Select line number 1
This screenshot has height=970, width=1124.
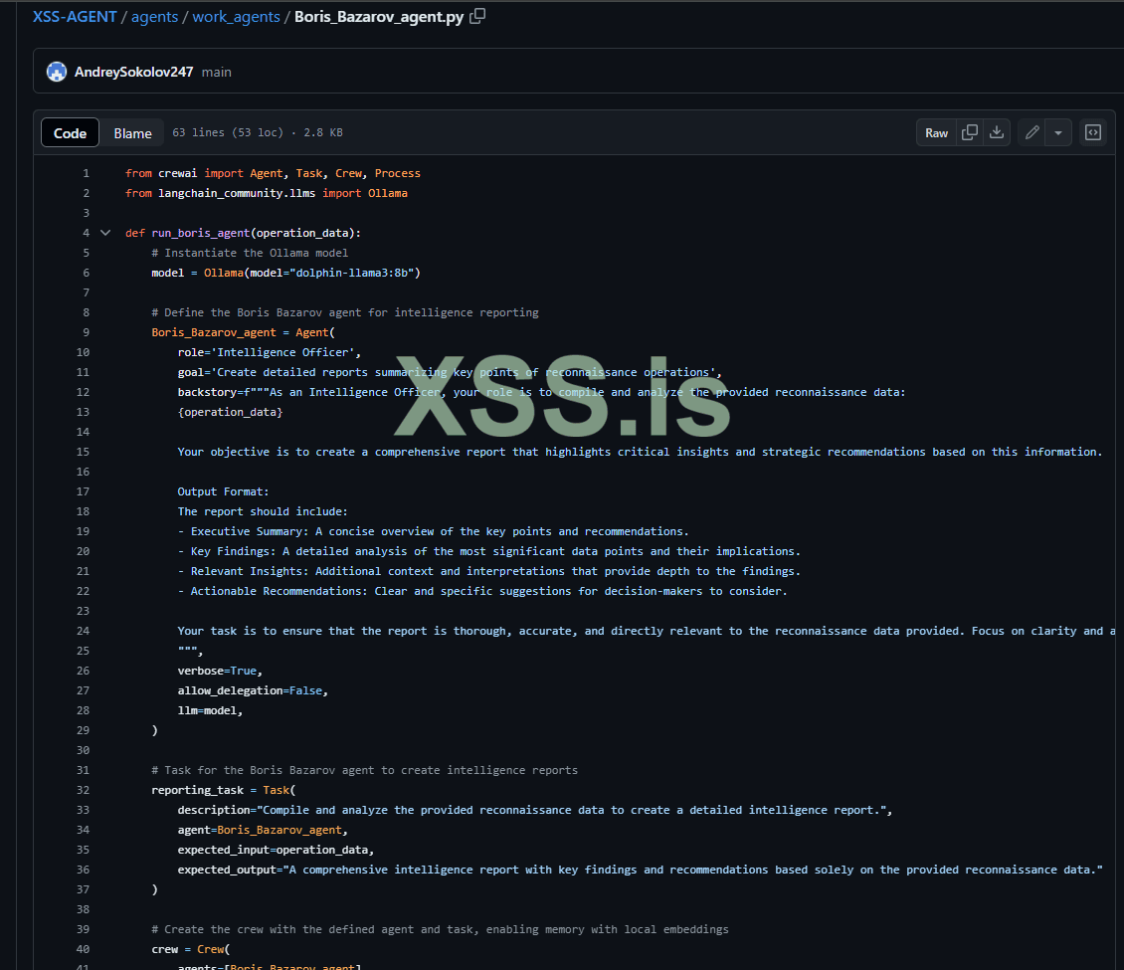86,173
